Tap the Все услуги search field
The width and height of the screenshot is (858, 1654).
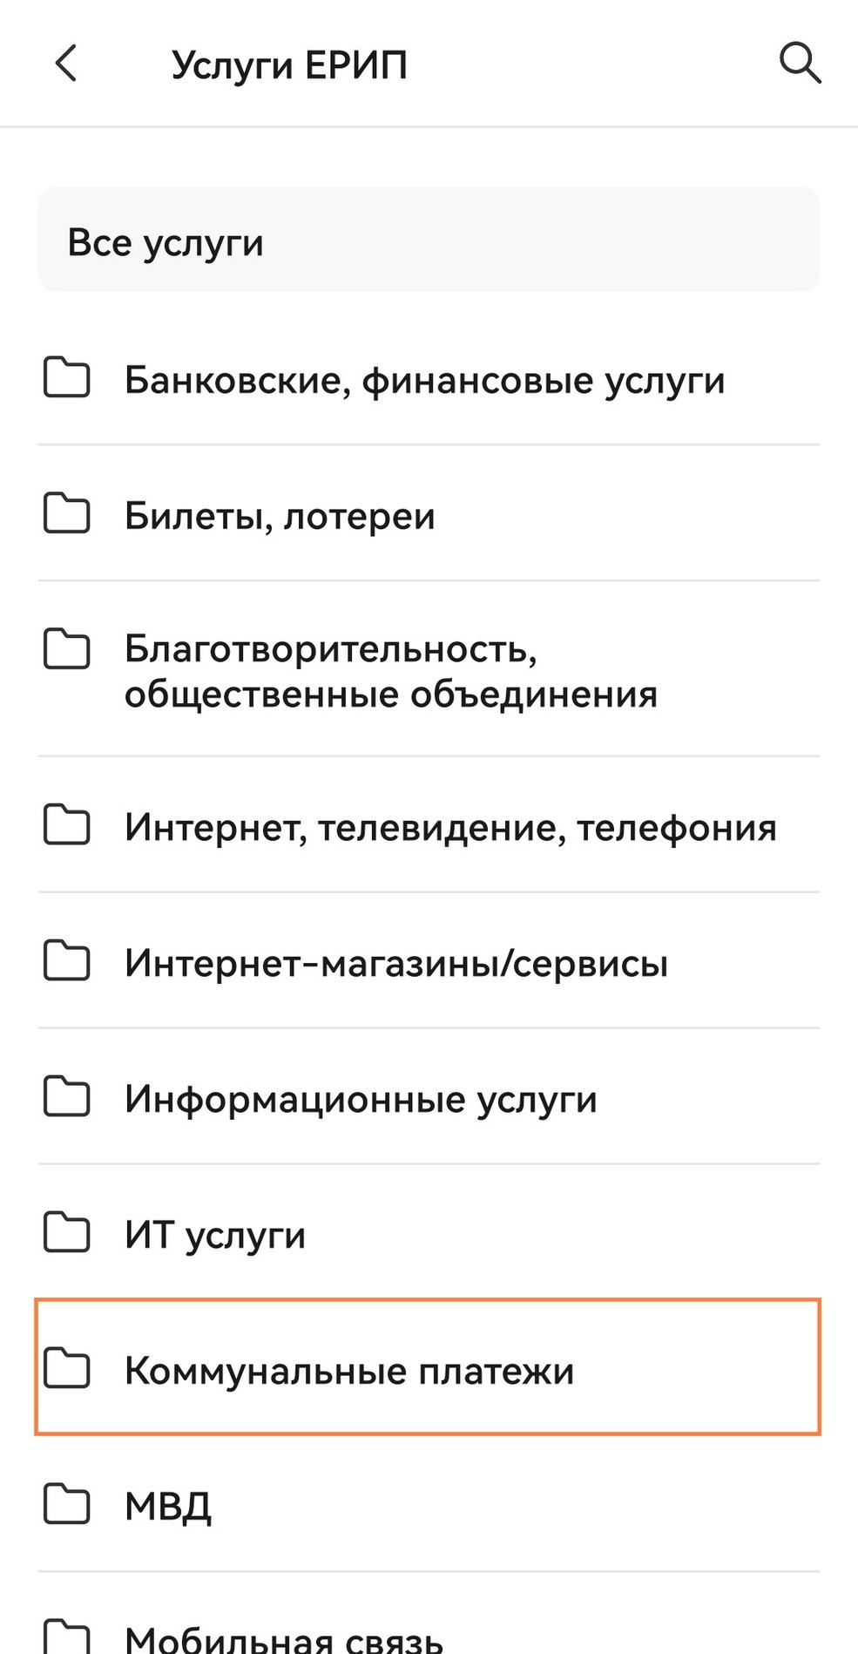[x=429, y=240]
